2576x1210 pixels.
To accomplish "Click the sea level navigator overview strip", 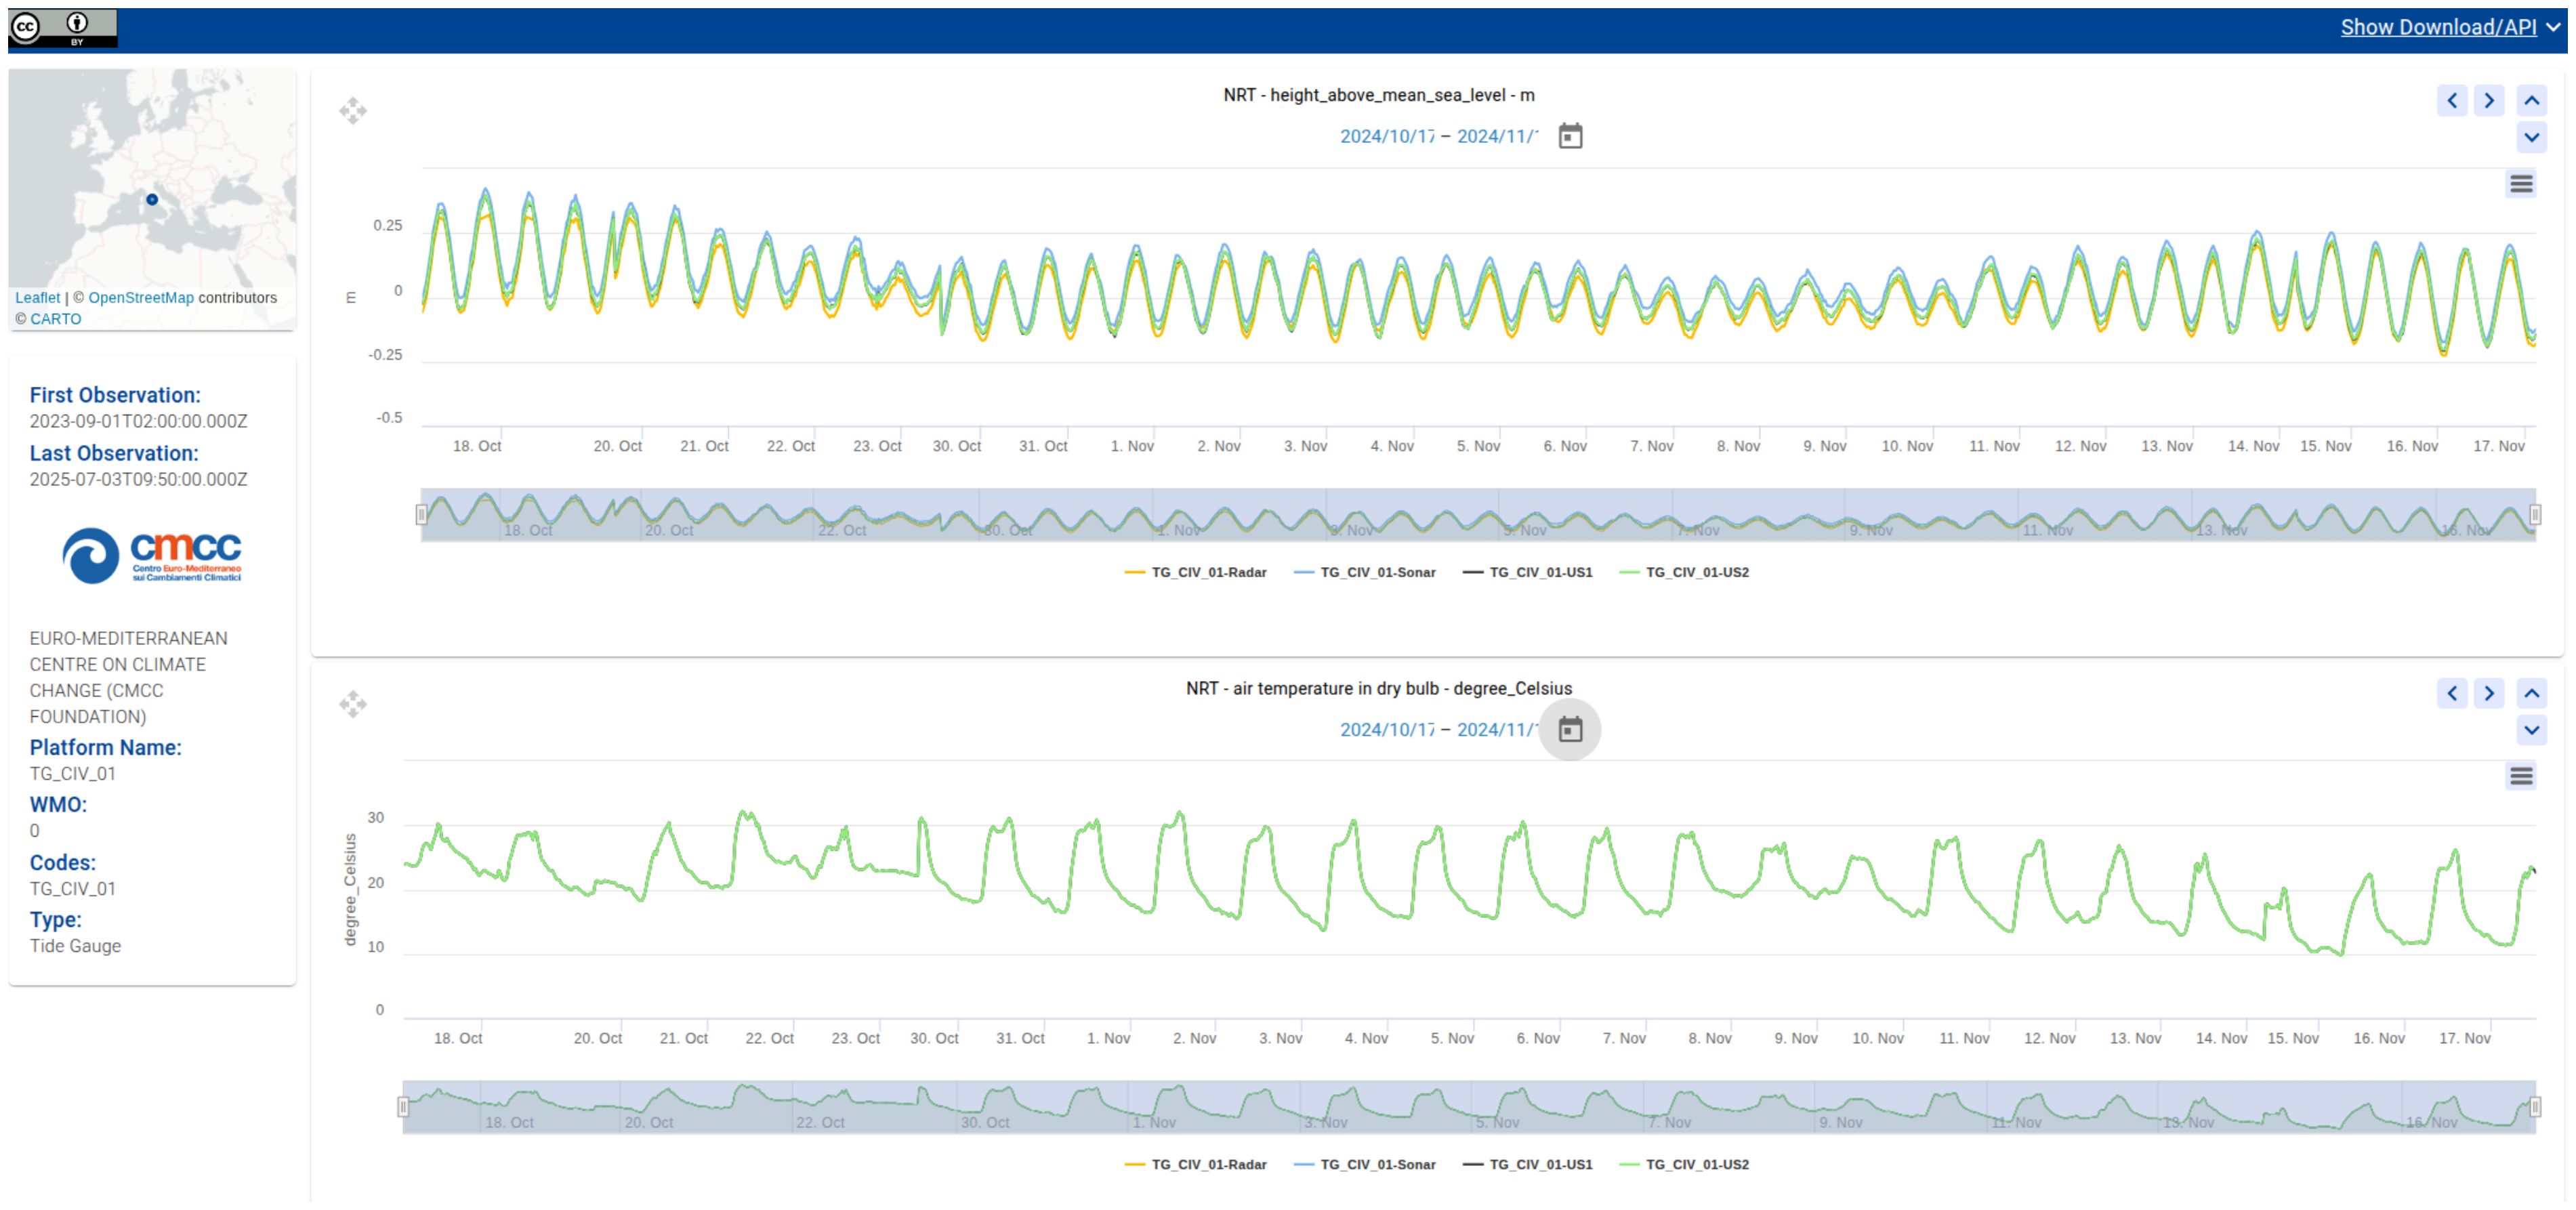I will 1478,515.
